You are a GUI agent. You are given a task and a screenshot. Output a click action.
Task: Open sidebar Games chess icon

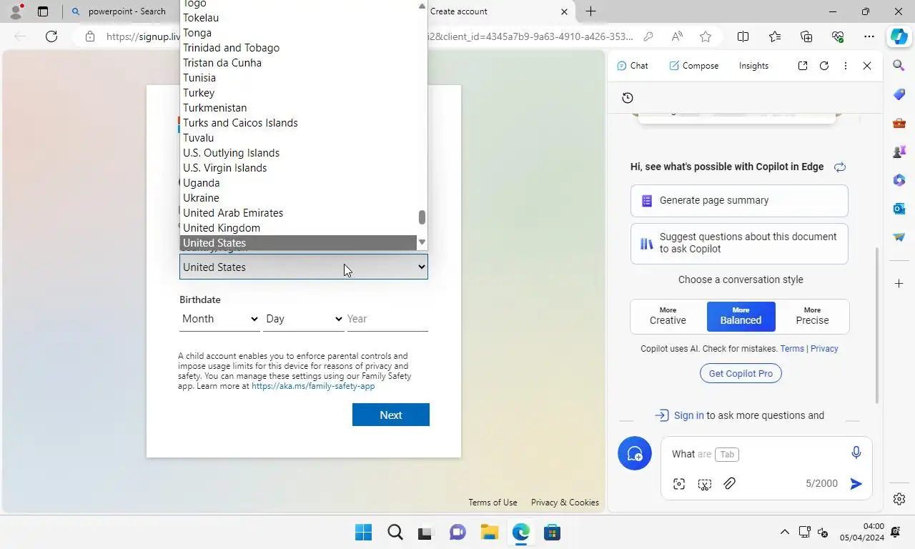(899, 152)
